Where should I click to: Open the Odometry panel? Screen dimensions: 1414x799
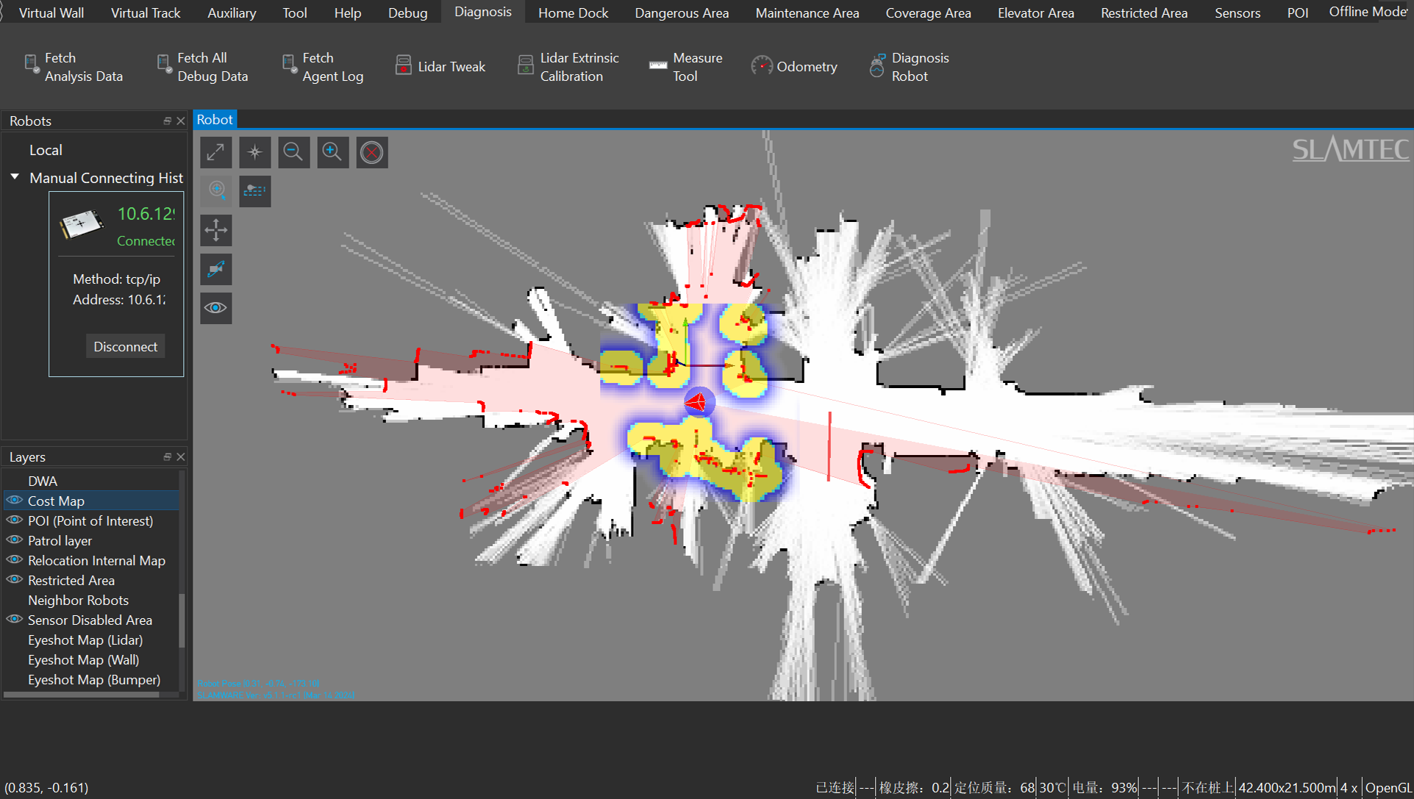tap(794, 66)
